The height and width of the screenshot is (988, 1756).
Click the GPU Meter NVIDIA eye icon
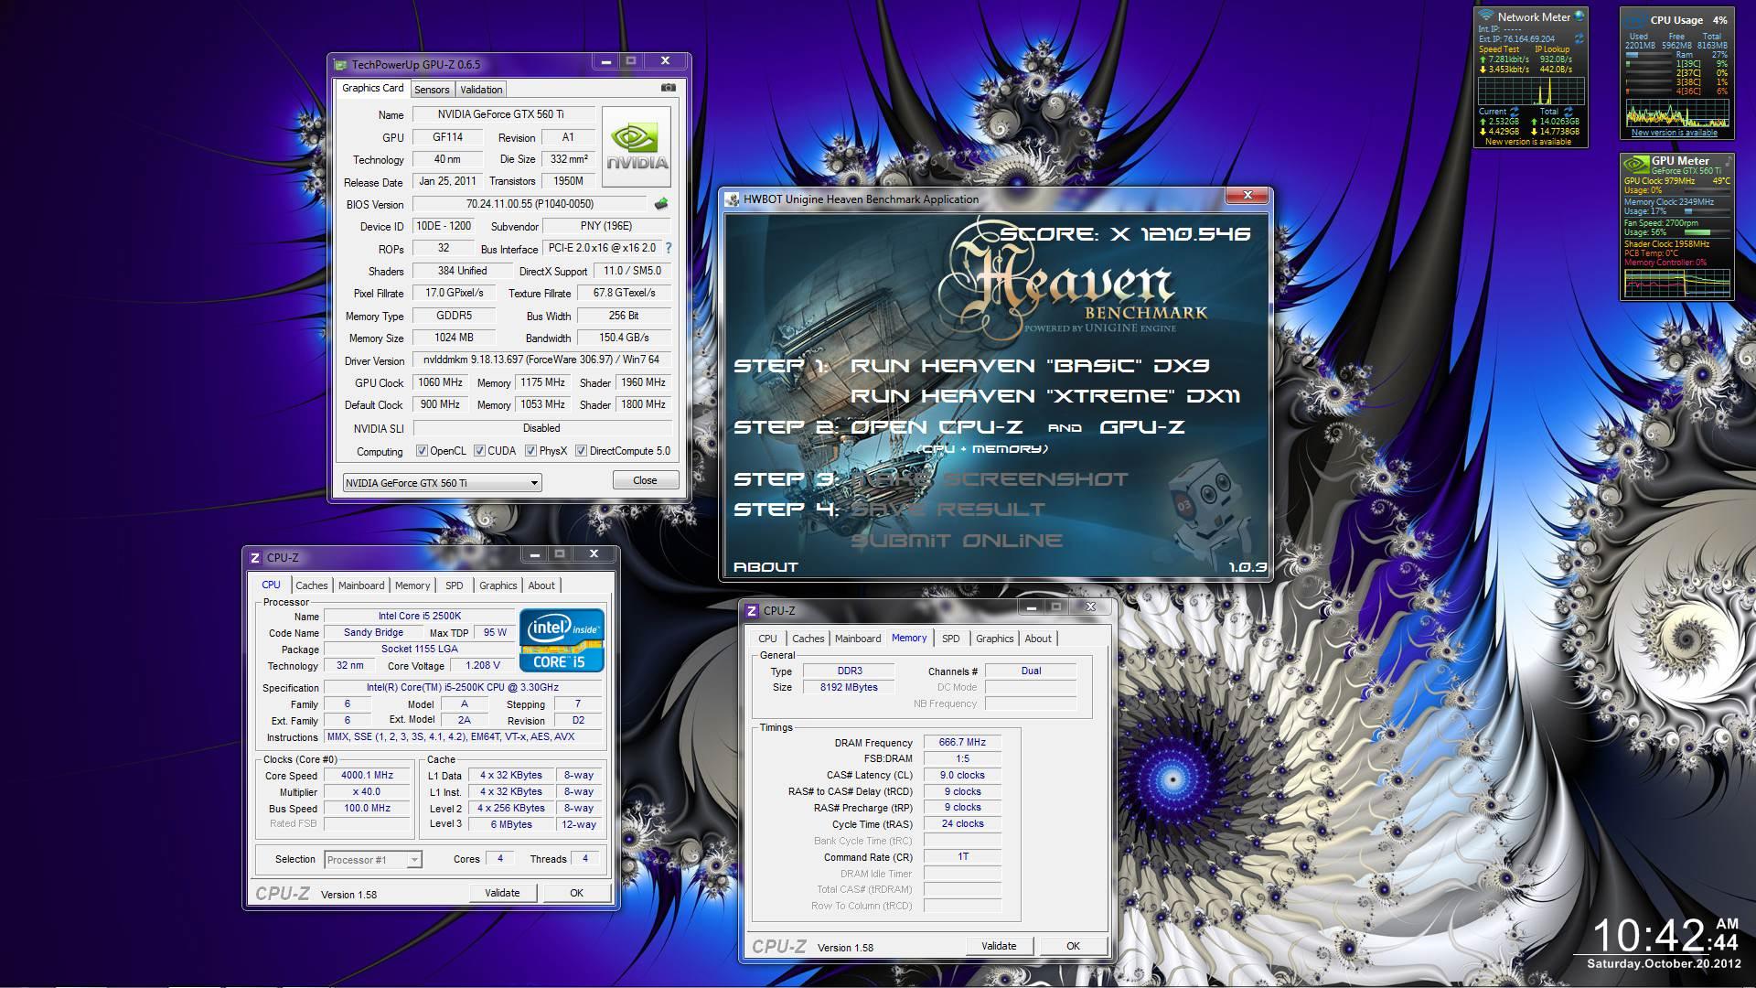[x=1636, y=165]
